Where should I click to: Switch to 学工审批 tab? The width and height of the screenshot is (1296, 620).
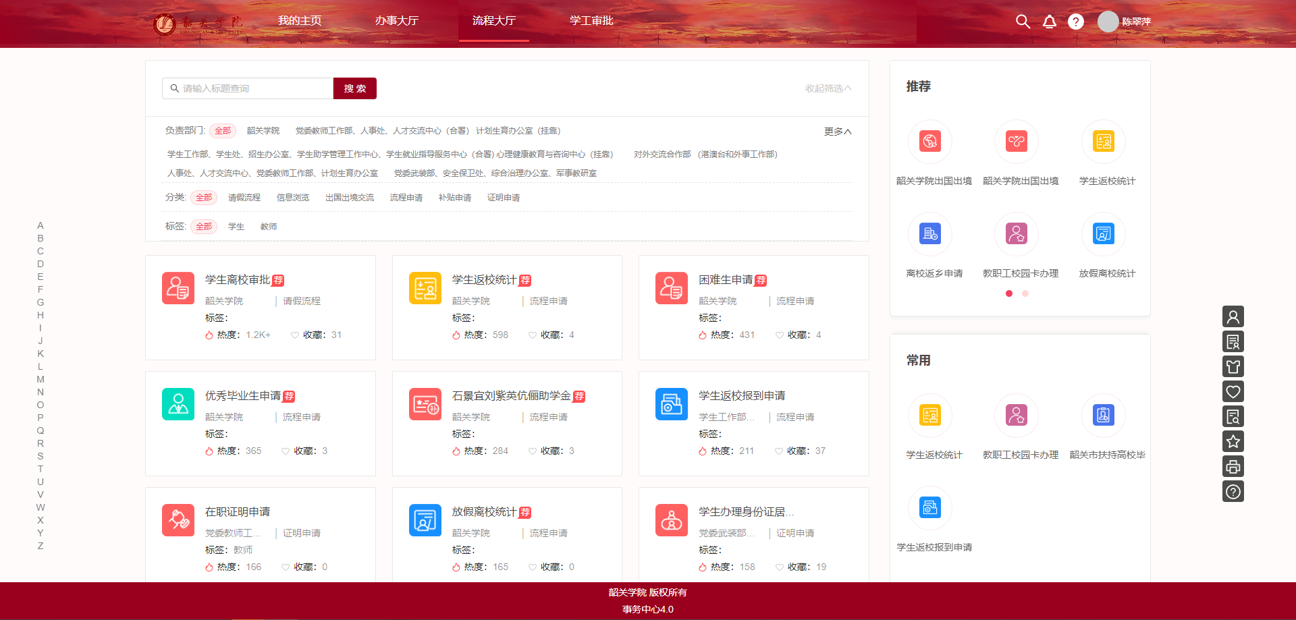click(591, 21)
